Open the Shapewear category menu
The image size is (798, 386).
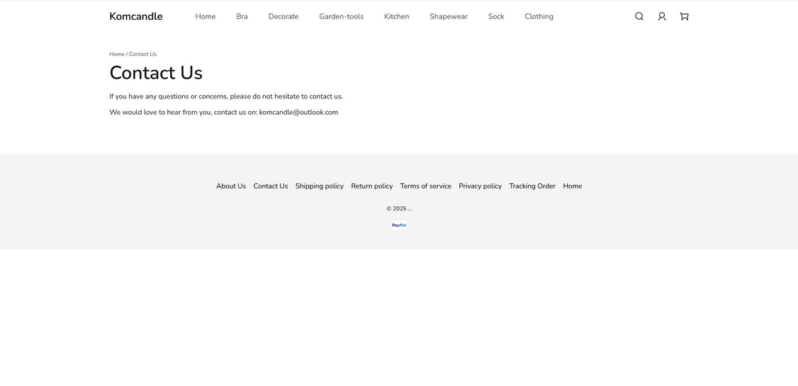coord(449,16)
